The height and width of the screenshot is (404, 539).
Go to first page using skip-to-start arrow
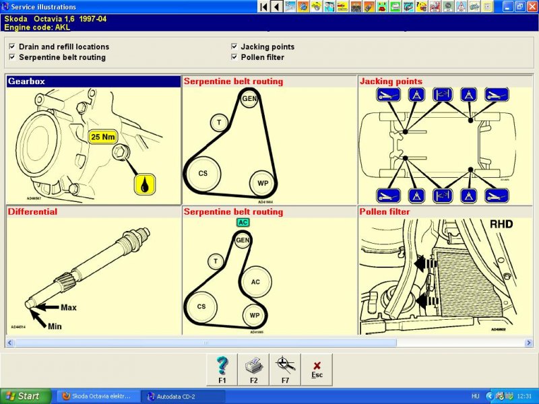click(263, 7)
